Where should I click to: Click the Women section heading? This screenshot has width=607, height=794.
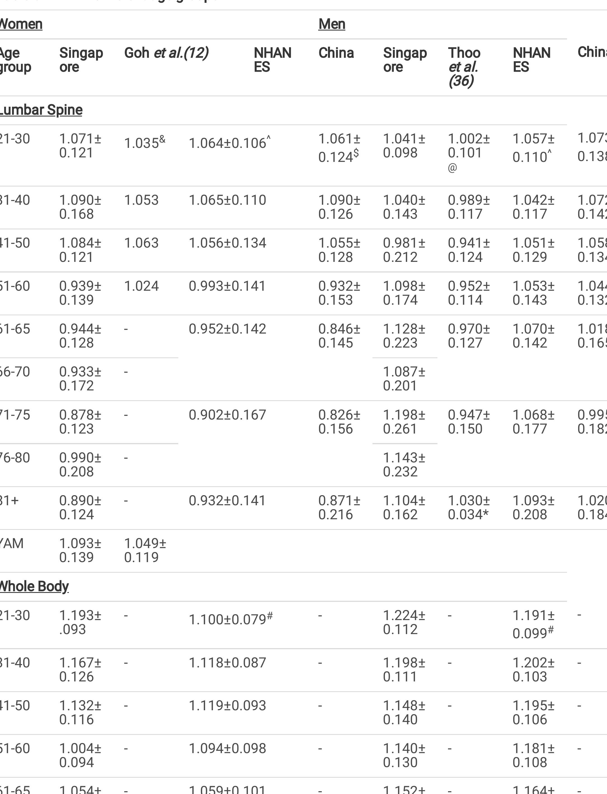pyautogui.click(x=21, y=24)
